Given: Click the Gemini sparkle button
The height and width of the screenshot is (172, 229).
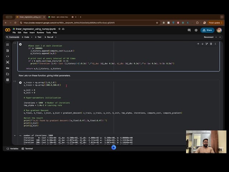Looking at the screenshot, I should coord(114,147).
